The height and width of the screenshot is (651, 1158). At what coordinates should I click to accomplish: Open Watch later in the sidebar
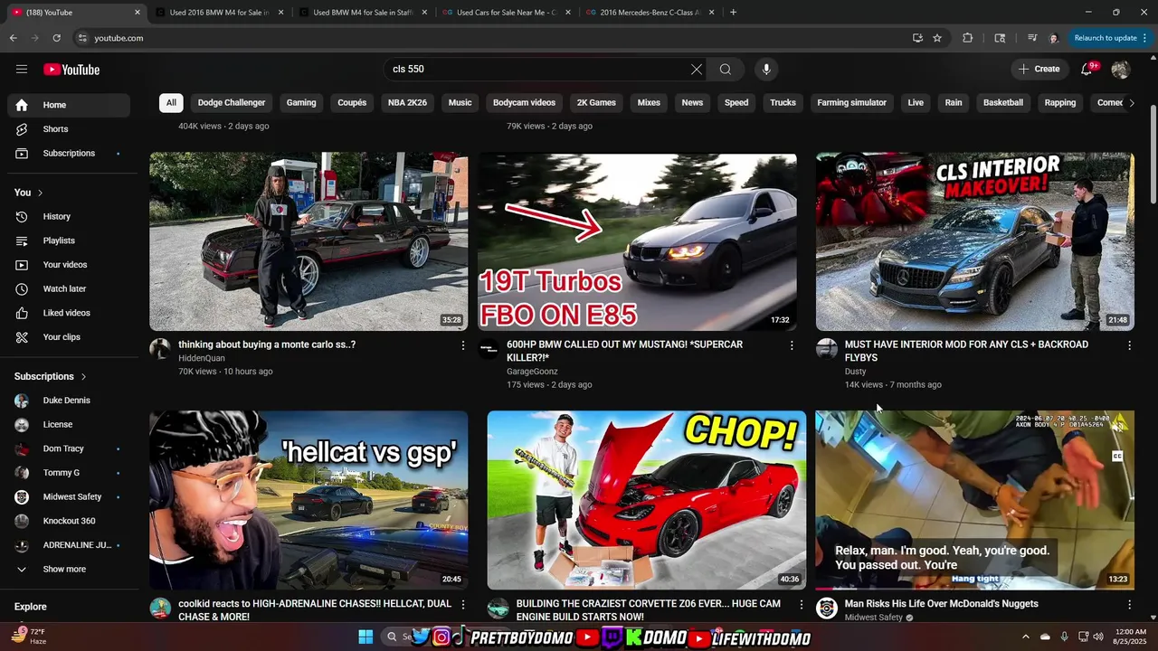click(x=69, y=288)
